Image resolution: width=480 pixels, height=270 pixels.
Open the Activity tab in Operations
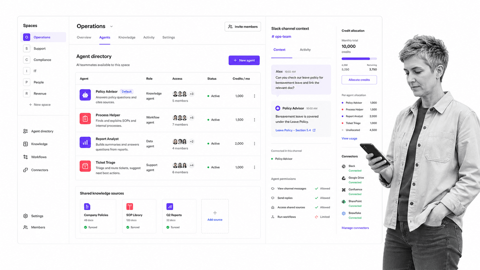point(149,37)
